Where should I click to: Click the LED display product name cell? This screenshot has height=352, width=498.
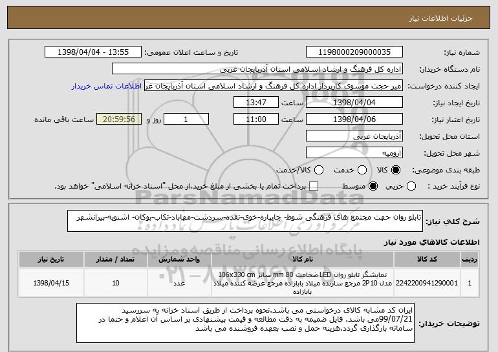(x=303, y=283)
